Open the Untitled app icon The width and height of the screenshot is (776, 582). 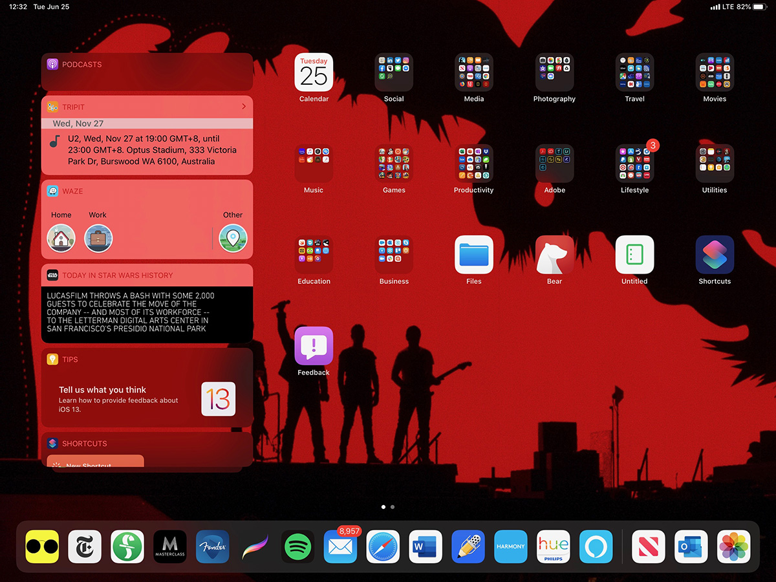pos(634,254)
